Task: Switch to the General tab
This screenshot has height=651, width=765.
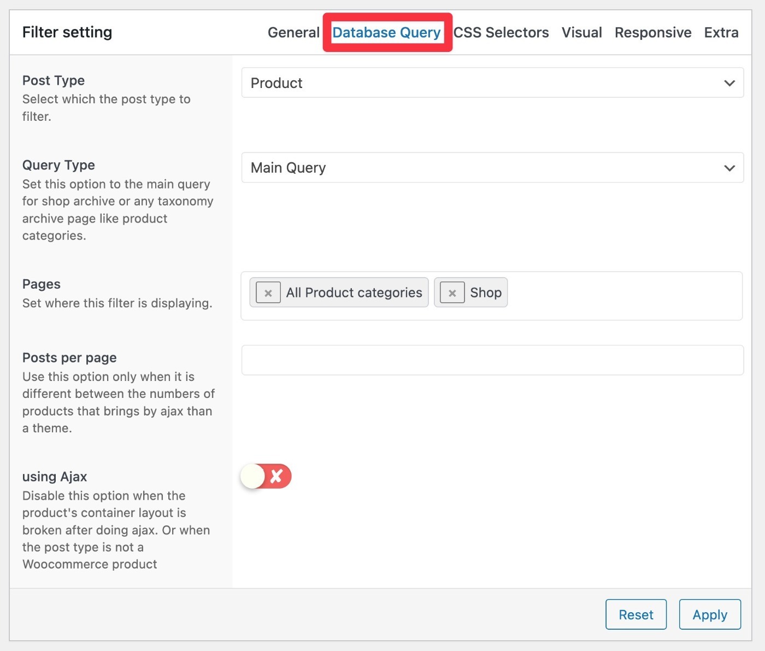Action: coord(293,33)
